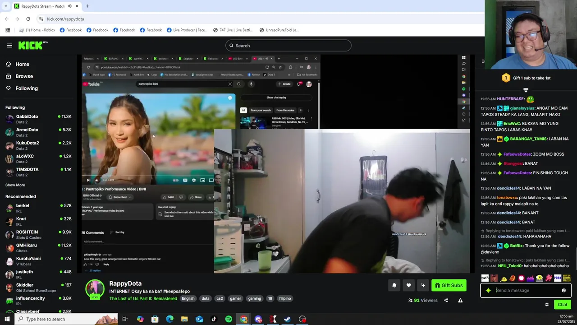This screenshot has height=325, width=577.
Task: Click the filipino tag
Action: 285,298
